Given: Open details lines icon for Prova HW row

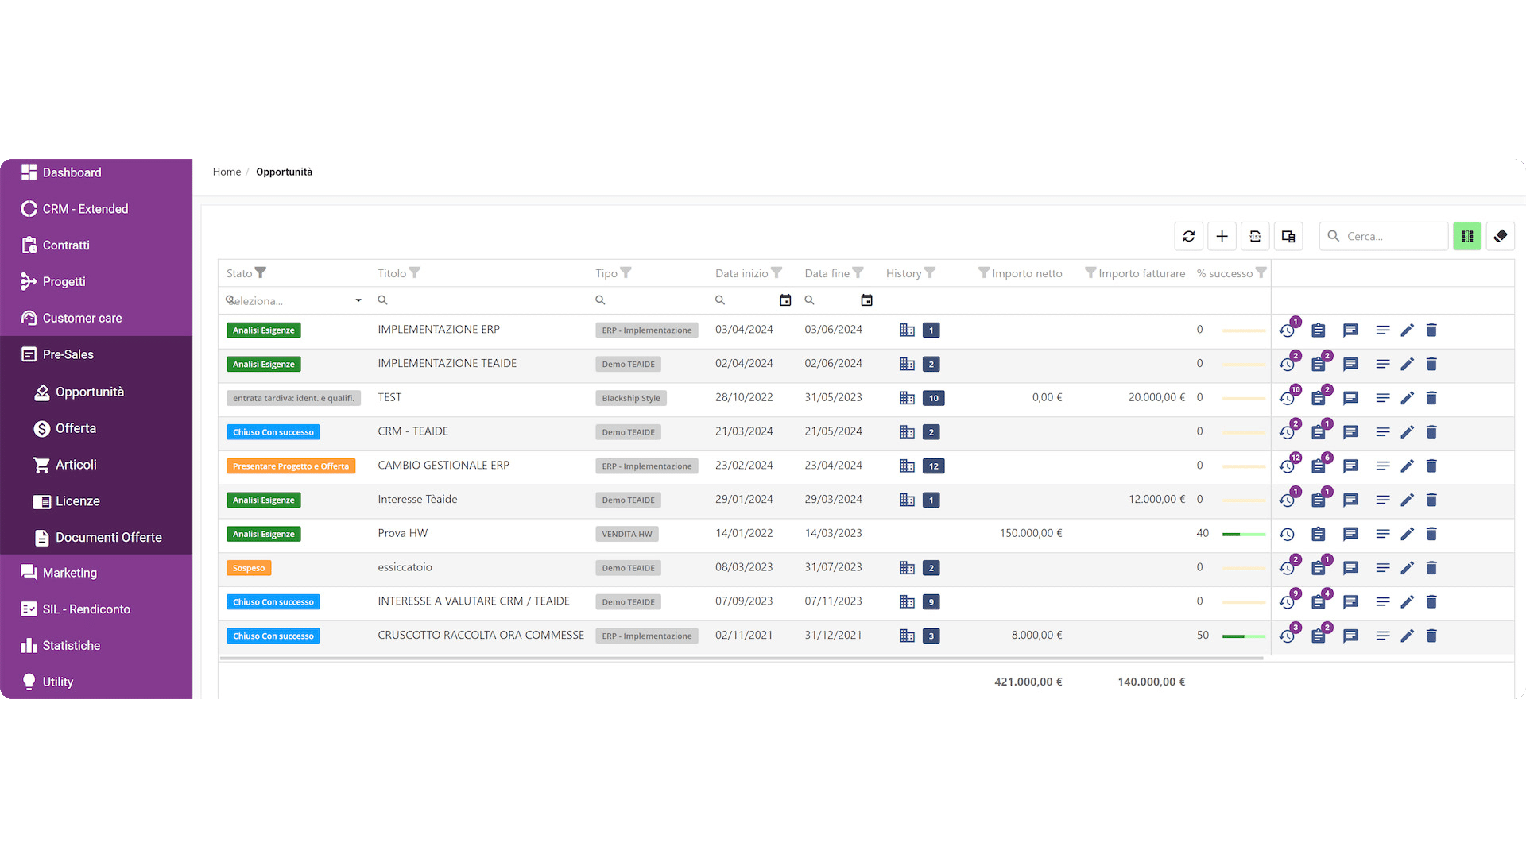Looking at the screenshot, I should click(x=1383, y=534).
